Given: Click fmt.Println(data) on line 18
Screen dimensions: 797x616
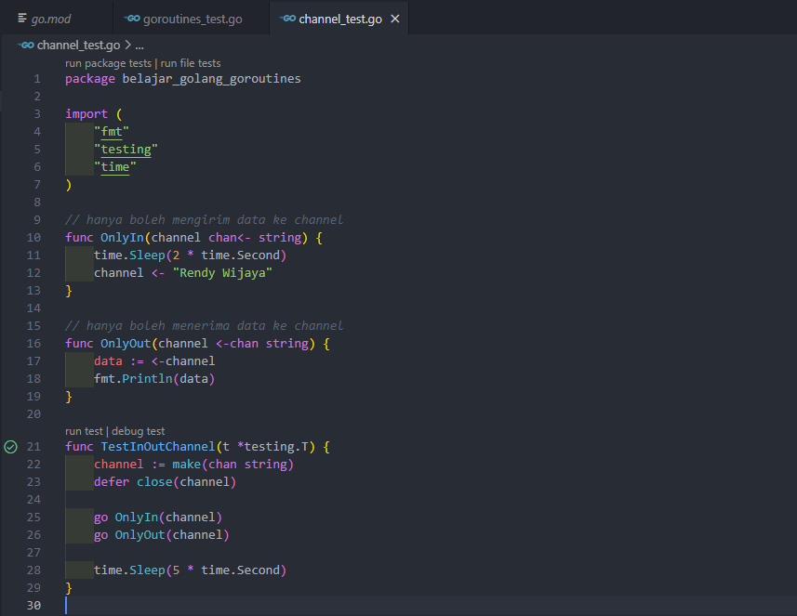Looking at the screenshot, I should (154, 379).
